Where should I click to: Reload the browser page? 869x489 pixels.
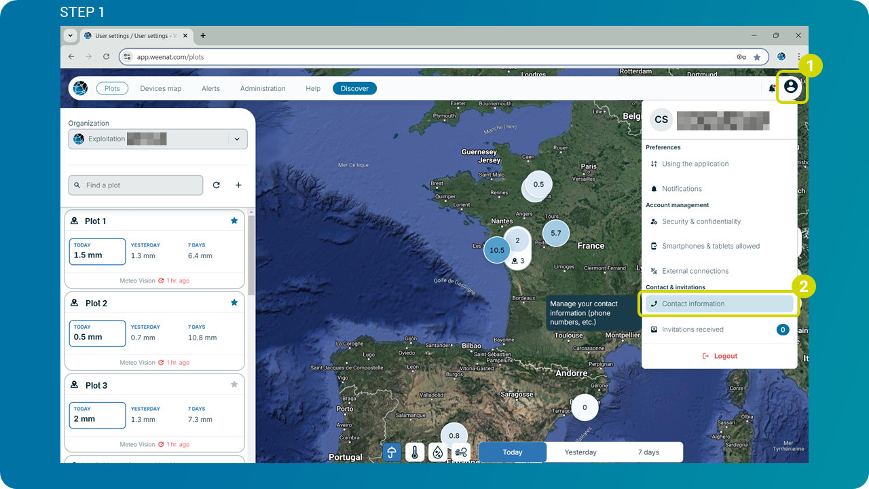coord(106,57)
